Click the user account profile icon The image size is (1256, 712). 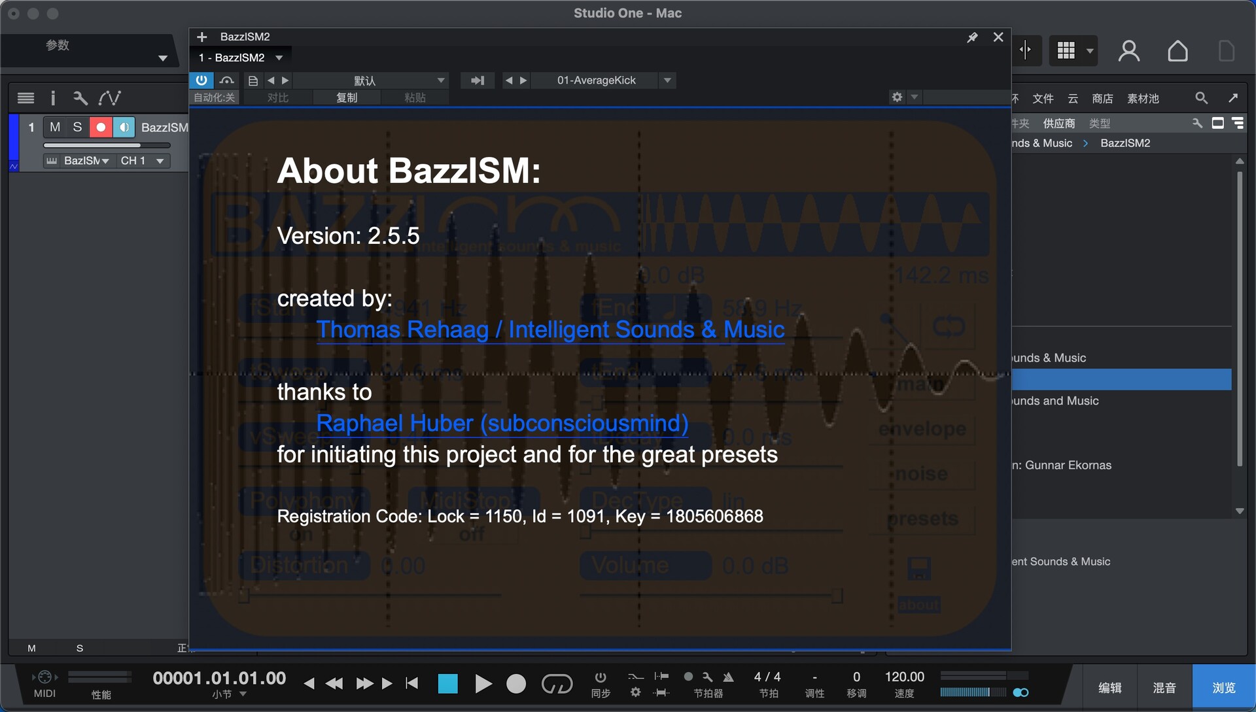click(x=1128, y=50)
